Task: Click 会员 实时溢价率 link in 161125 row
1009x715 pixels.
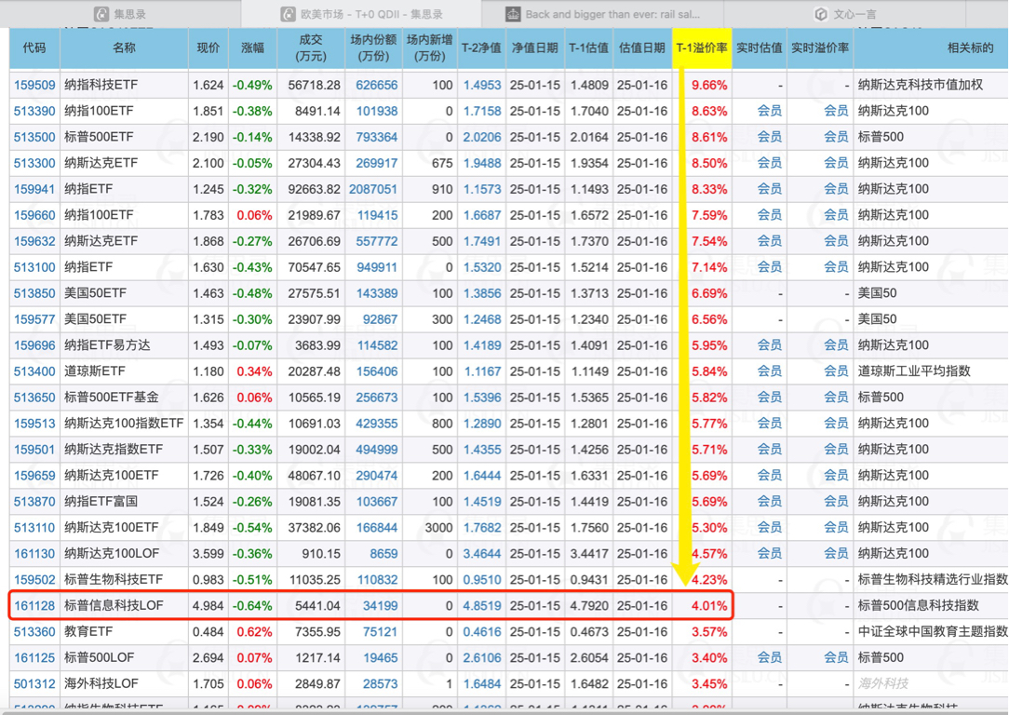Action: 837,657
